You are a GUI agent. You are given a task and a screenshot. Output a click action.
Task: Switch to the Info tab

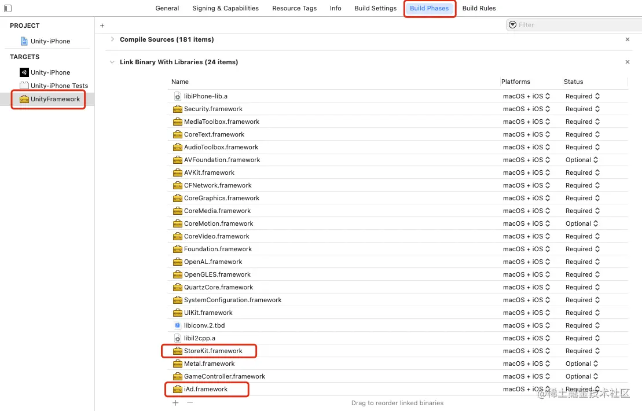[x=335, y=8]
